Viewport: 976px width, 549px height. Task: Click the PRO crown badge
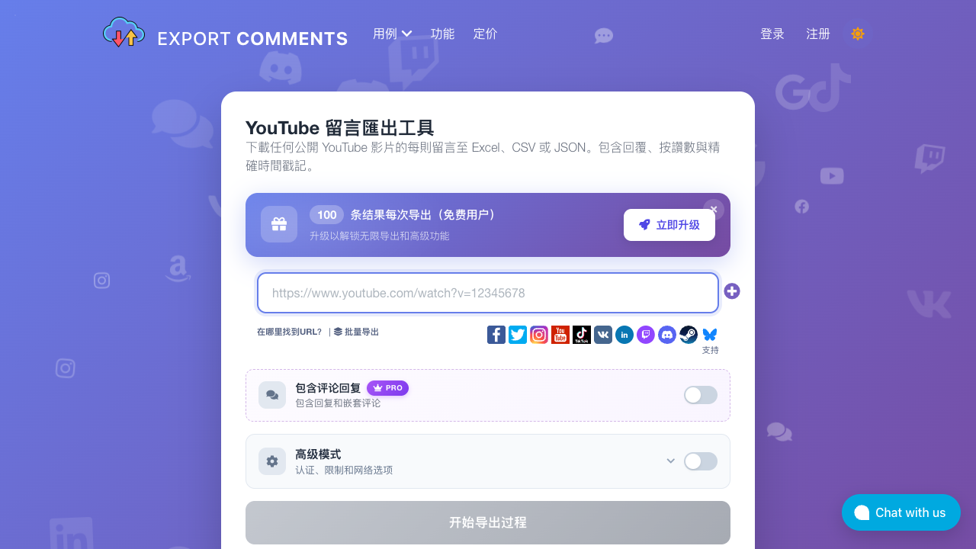click(387, 388)
